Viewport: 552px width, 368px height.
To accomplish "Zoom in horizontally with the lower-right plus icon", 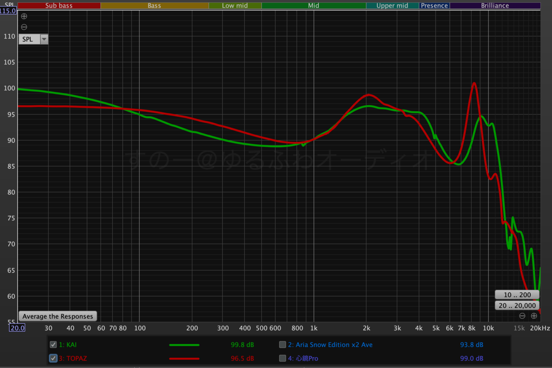I will pos(534,316).
